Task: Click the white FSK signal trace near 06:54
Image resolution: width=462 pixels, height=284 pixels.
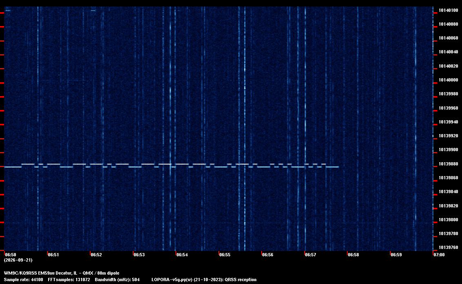Action: pos(182,164)
